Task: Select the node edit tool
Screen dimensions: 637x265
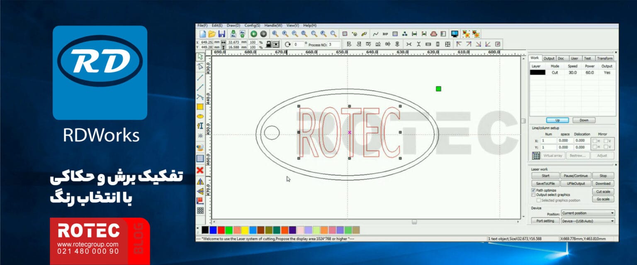Action: [x=200, y=66]
